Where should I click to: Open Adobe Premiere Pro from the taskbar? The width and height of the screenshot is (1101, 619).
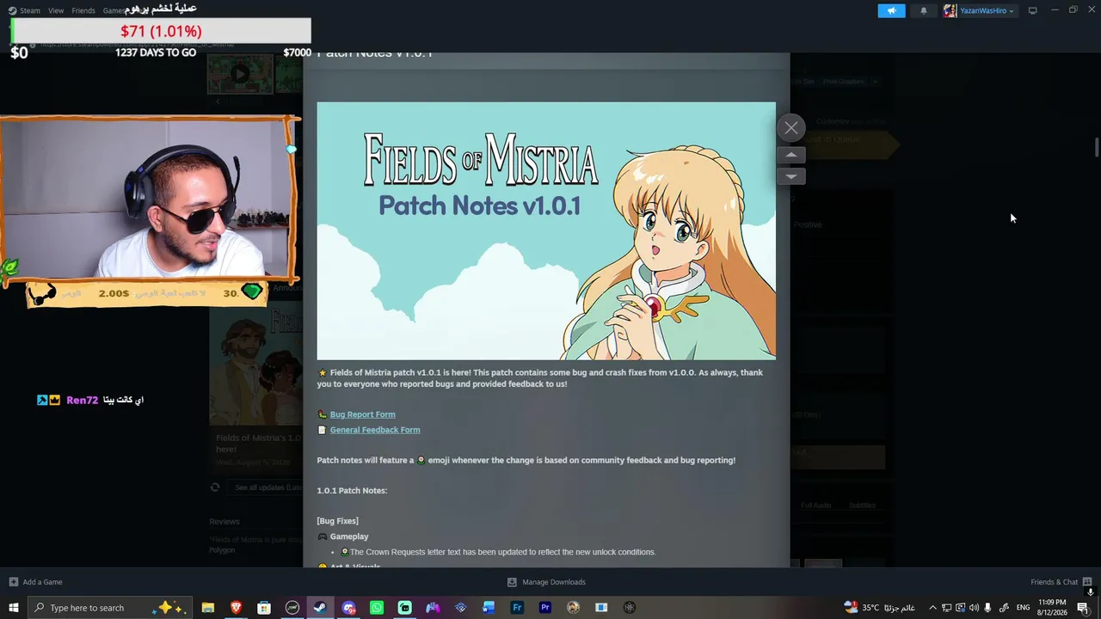(545, 608)
